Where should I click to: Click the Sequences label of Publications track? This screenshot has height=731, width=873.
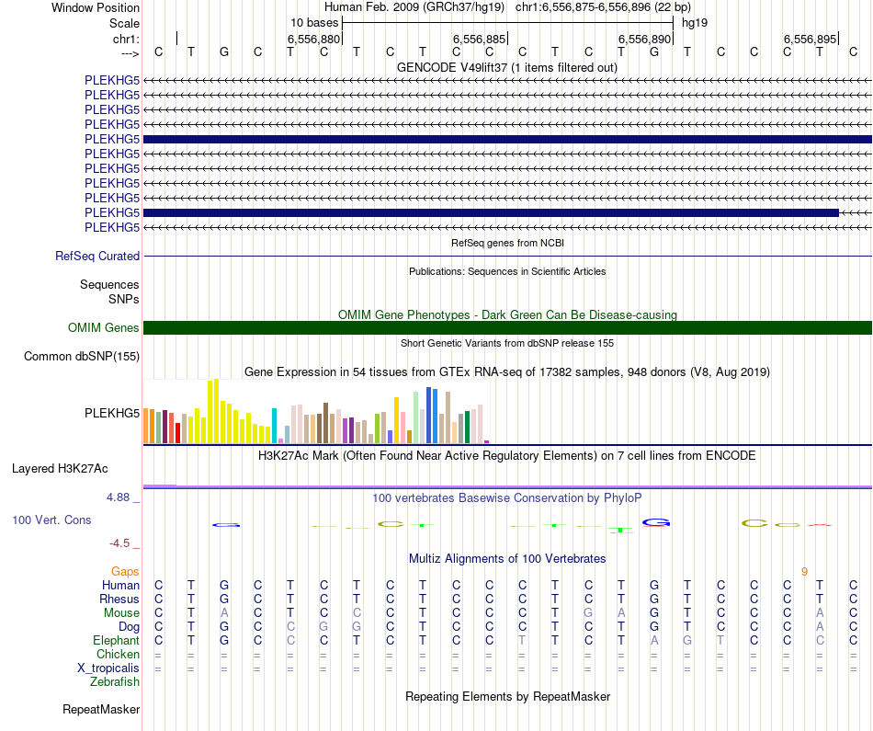[x=109, y=285]
